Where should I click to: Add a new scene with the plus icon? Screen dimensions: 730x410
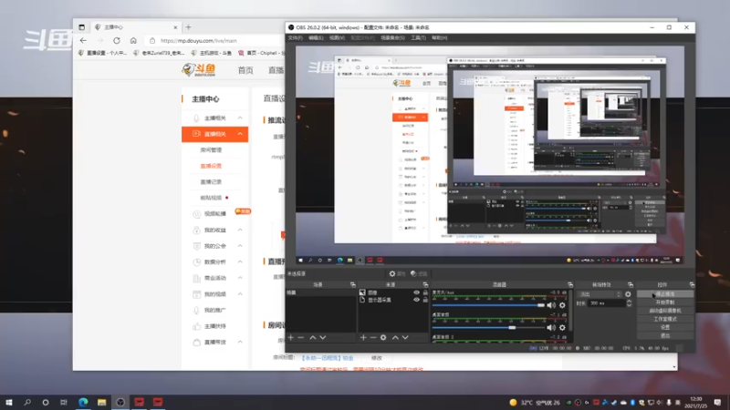pos(291,337)
